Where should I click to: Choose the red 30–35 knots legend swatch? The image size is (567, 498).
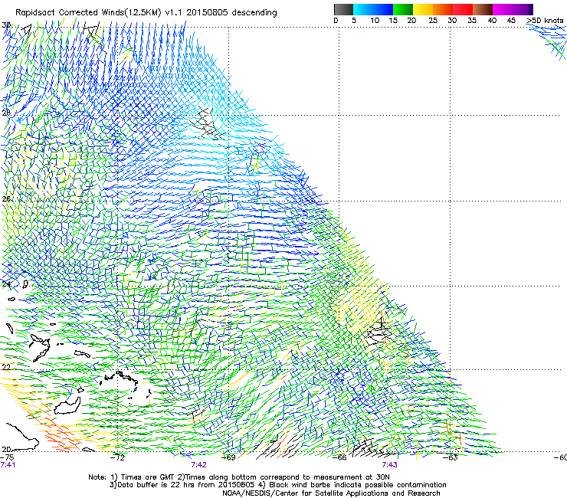coord(463,9)
